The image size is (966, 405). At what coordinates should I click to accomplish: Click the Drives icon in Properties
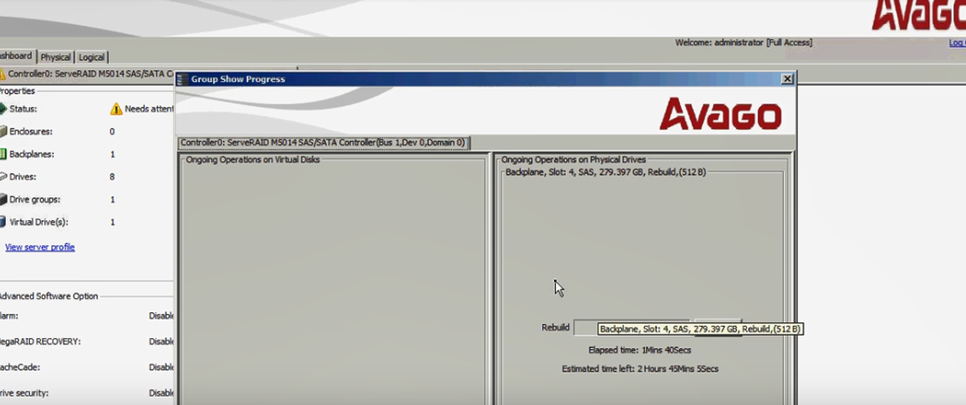coord(3,177)
